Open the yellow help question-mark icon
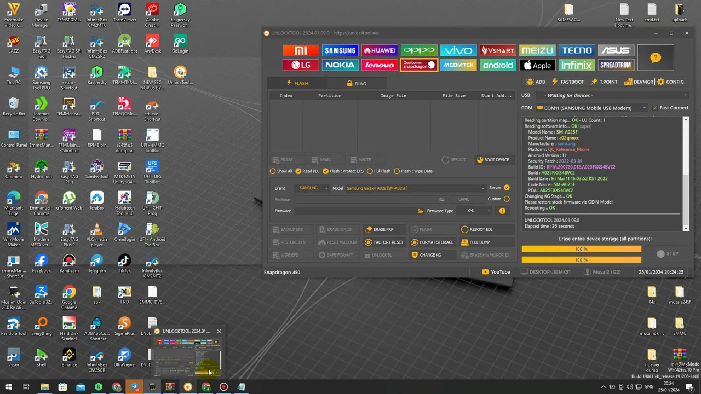 point(656,58)
